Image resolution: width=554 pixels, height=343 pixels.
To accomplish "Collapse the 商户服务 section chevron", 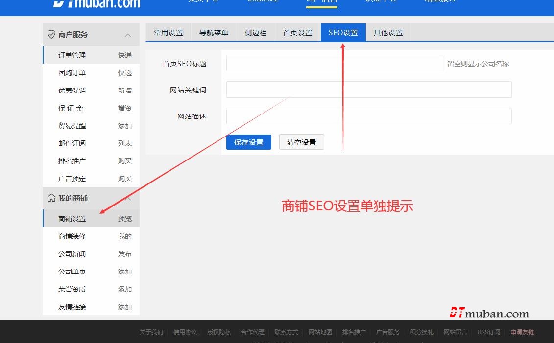I will coord(128,35).
